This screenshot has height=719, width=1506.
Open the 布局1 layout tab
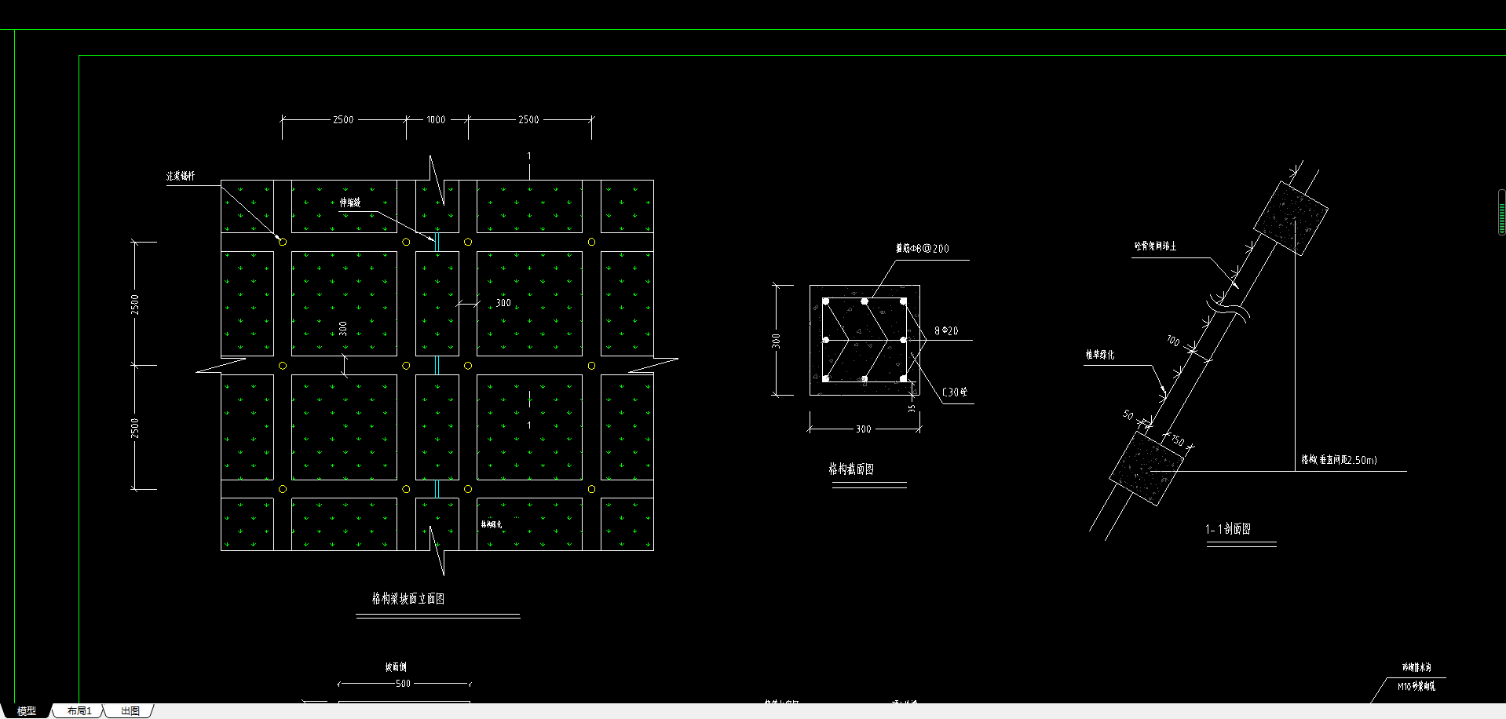[79, 711]
